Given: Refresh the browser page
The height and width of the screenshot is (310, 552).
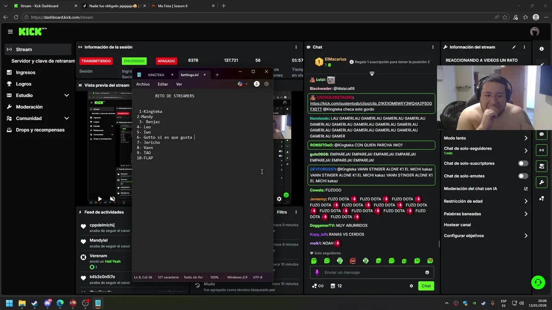Looking at the screenshot, I should 16,17.
